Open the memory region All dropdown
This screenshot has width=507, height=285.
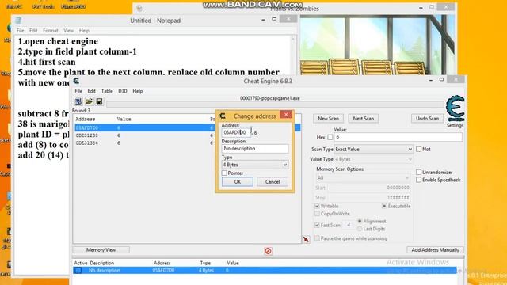(x=363, y=177)
